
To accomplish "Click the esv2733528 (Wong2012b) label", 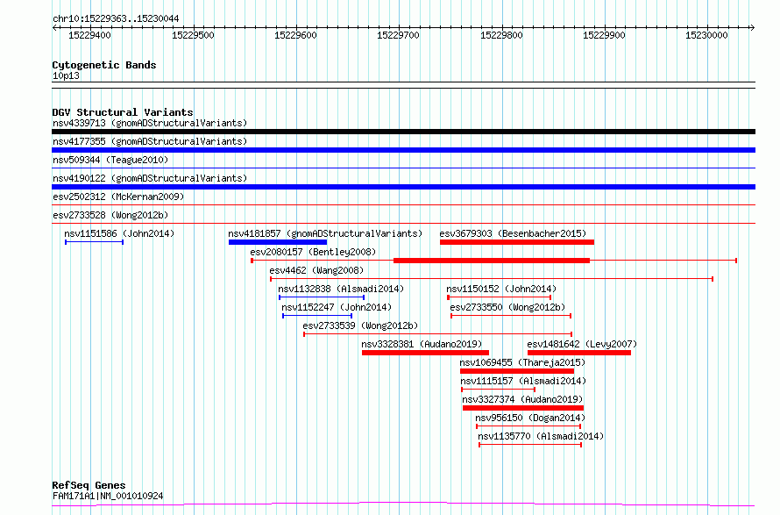I will pyautogui.click(x=110, y=215).
